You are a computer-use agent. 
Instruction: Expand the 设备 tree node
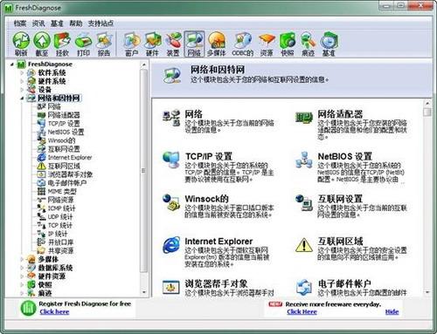point(22,90)
